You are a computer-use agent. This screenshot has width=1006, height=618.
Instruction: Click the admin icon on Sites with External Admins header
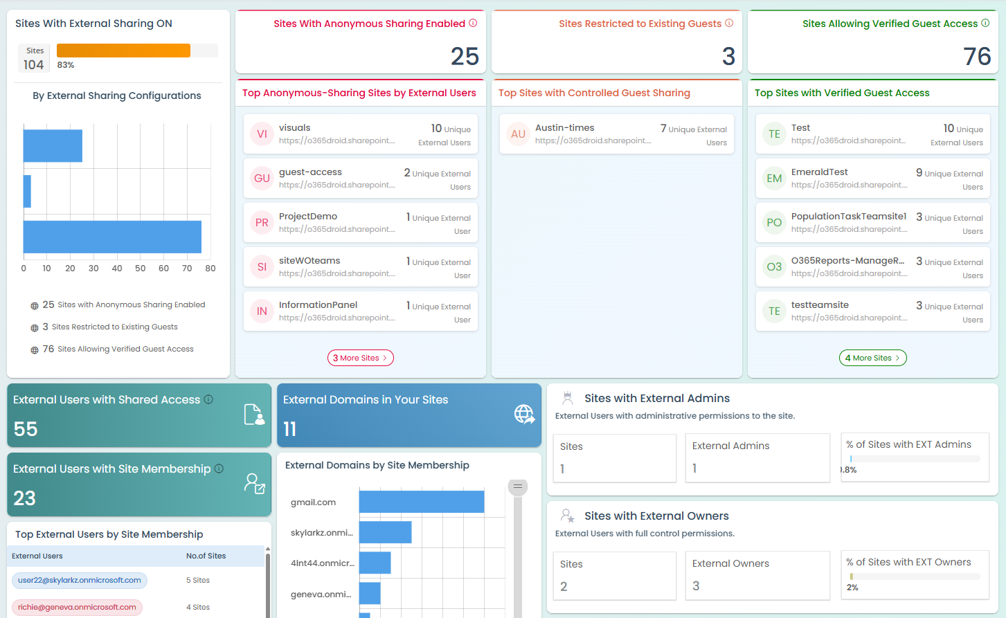[x=568, y=398]
